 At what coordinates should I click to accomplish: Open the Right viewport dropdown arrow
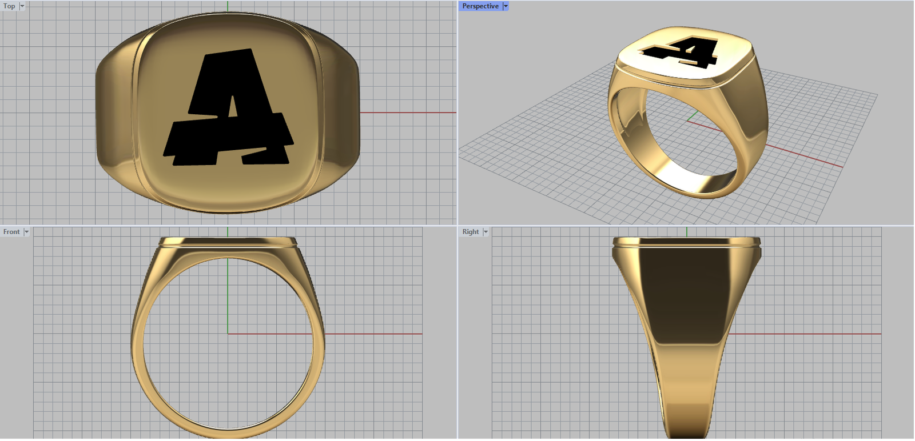click(x=486, y=232)
